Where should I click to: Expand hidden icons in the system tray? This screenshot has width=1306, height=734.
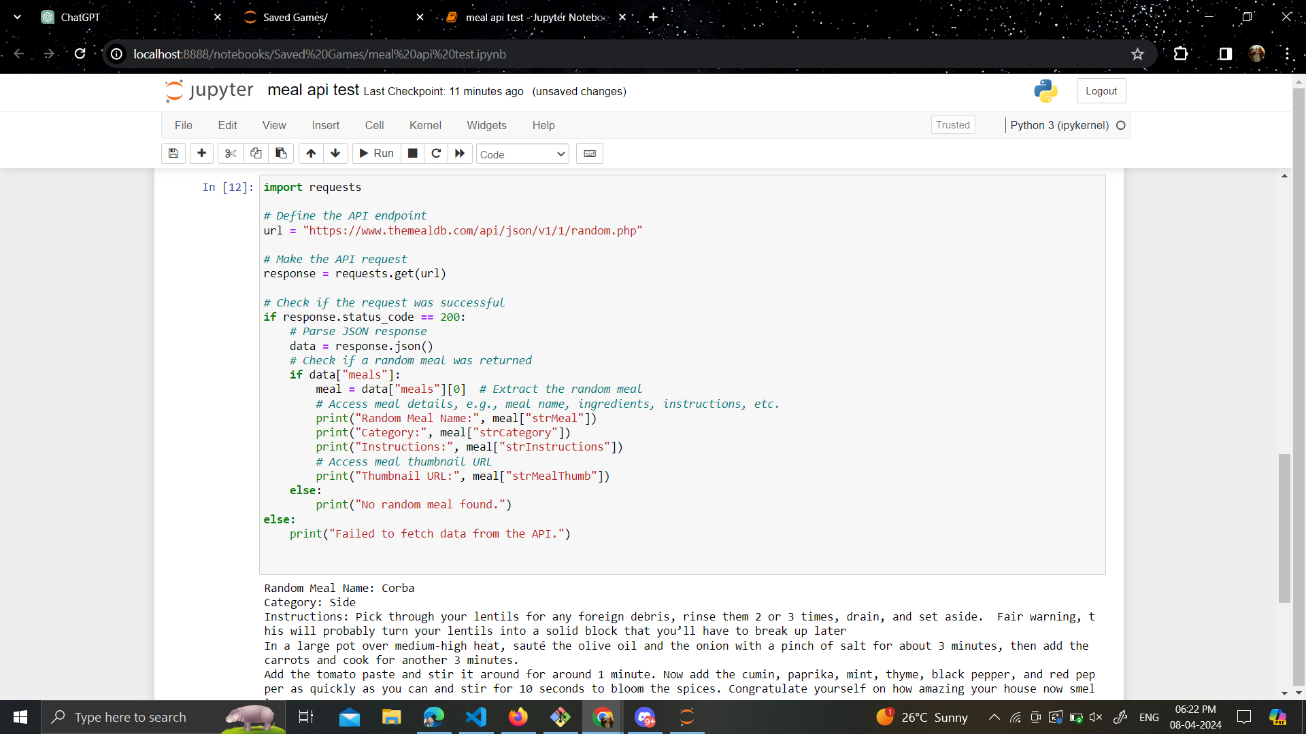tap(993, 717)
